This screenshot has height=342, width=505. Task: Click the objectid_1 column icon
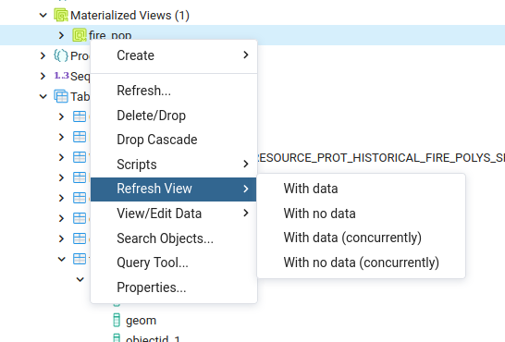coord(117,337)
